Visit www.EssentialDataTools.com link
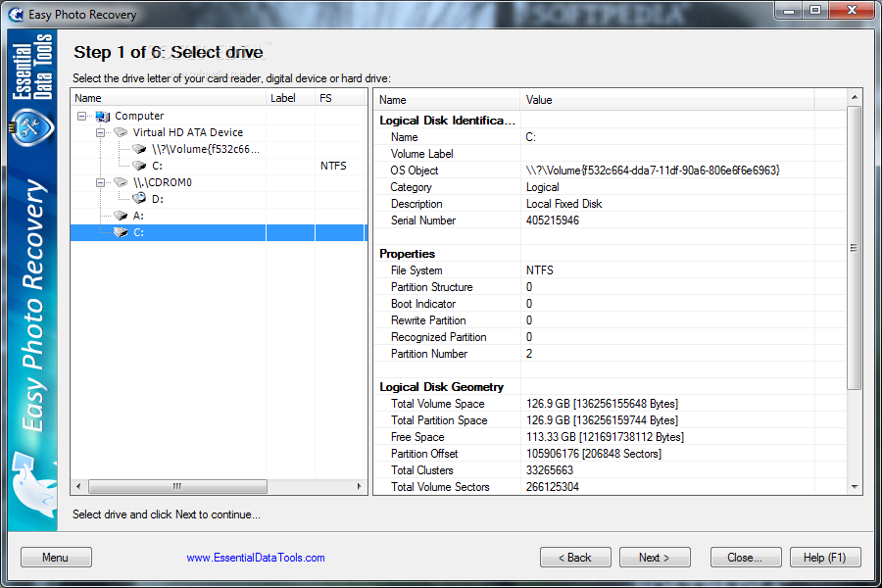 point(256,558)
